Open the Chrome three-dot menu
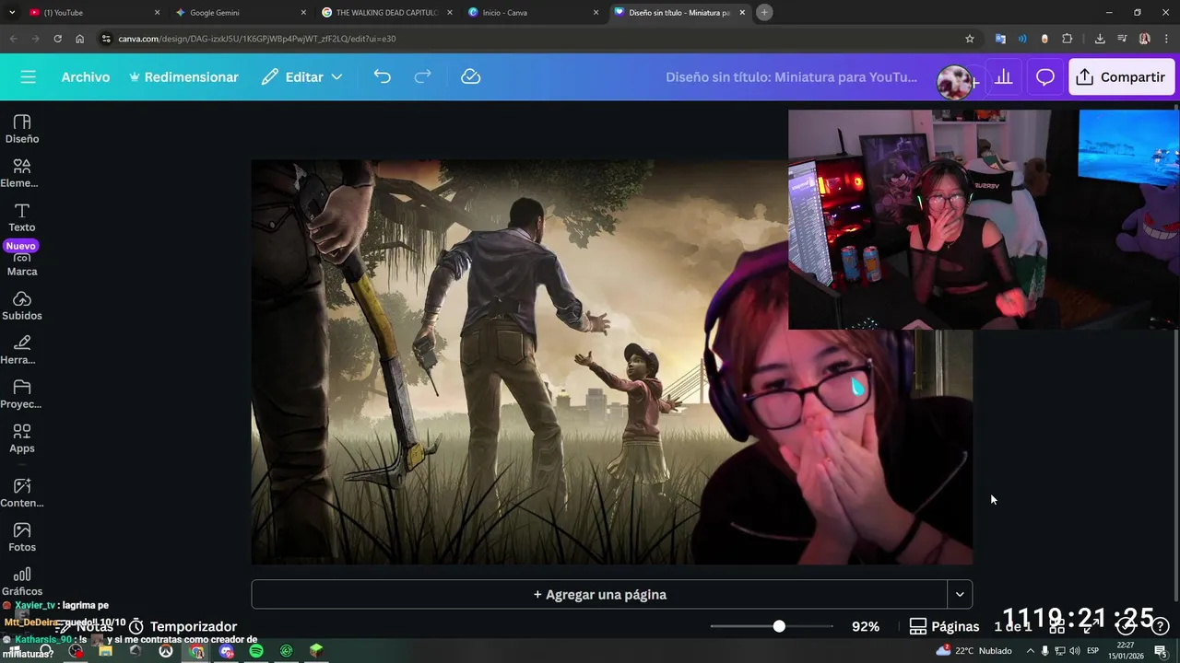1180x663 pixels. point(1165,39)
